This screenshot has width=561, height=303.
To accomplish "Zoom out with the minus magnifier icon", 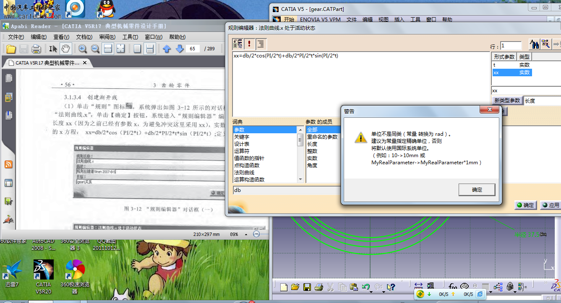I will pyautogui.click(x=95, y=49).
